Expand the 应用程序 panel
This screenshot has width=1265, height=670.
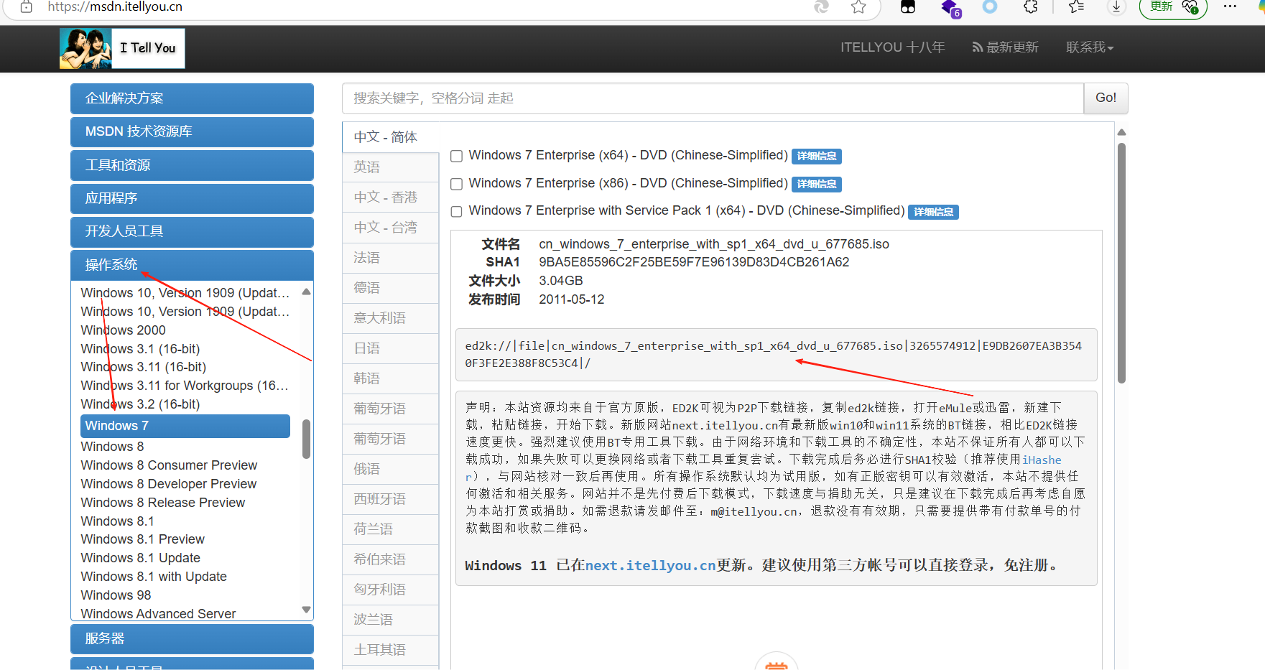[192, 198]
